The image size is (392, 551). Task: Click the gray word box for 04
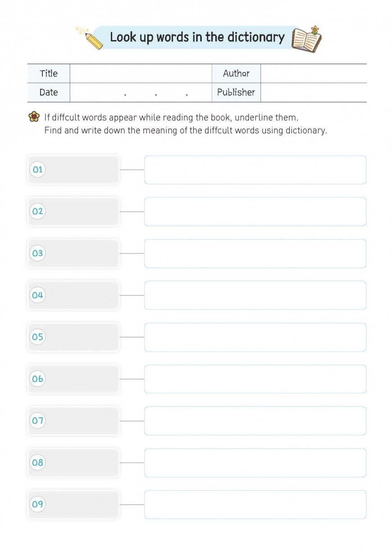coord(73,295)
